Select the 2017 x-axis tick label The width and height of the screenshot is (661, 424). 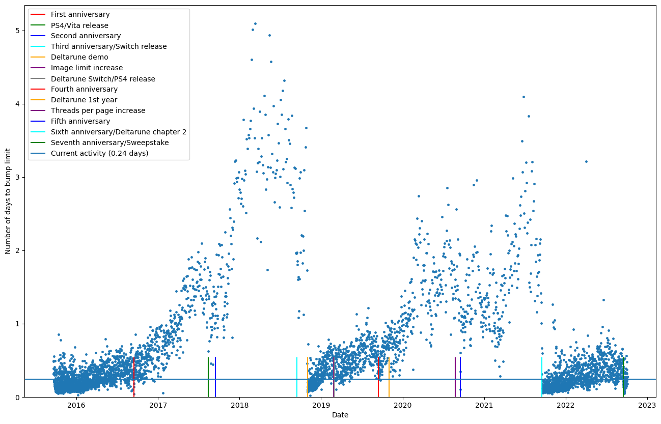pyautogui.click(x=158, y=406)
